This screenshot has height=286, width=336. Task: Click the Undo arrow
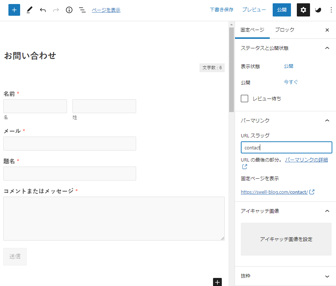[43, 10]
